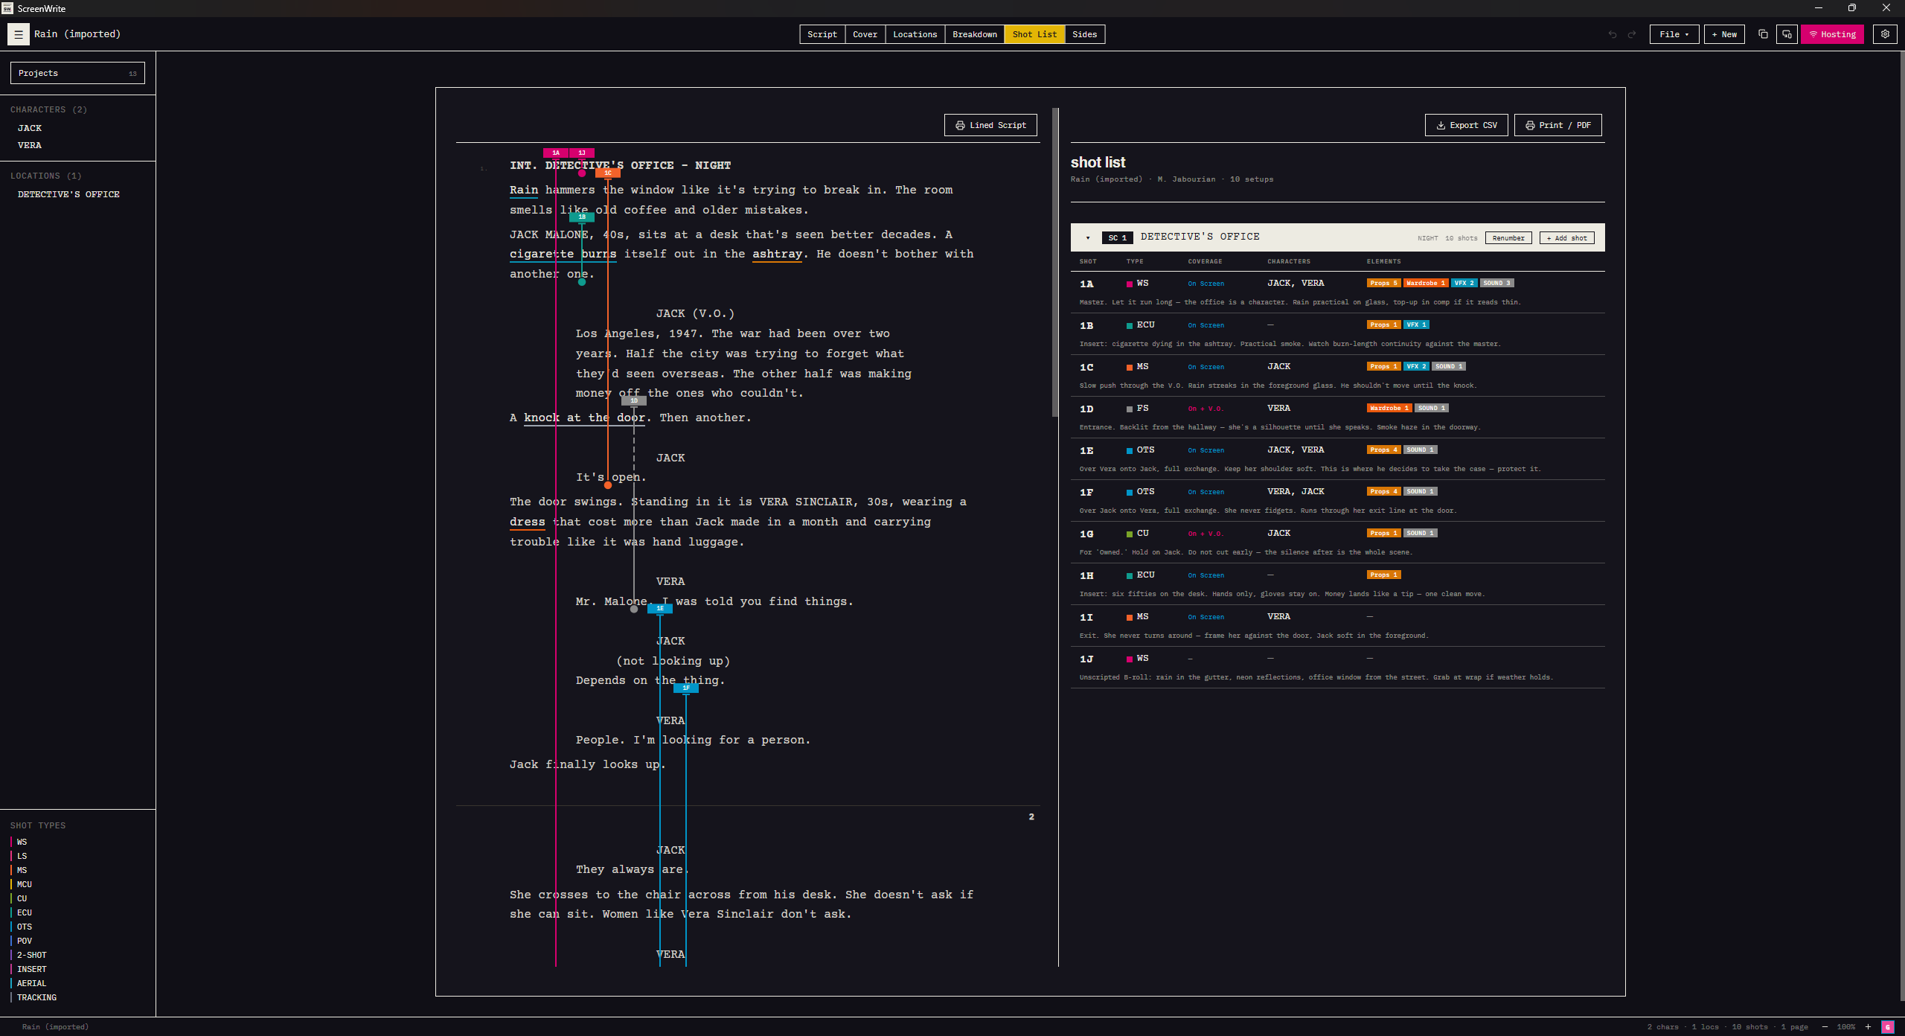Switch to the Locations tab
This screenshot has height=1036, width=1905.
(x=915, y=34)
